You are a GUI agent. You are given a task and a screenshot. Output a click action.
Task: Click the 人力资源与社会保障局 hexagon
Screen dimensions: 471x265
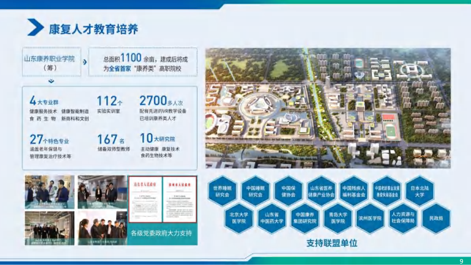tap(403, 218)
